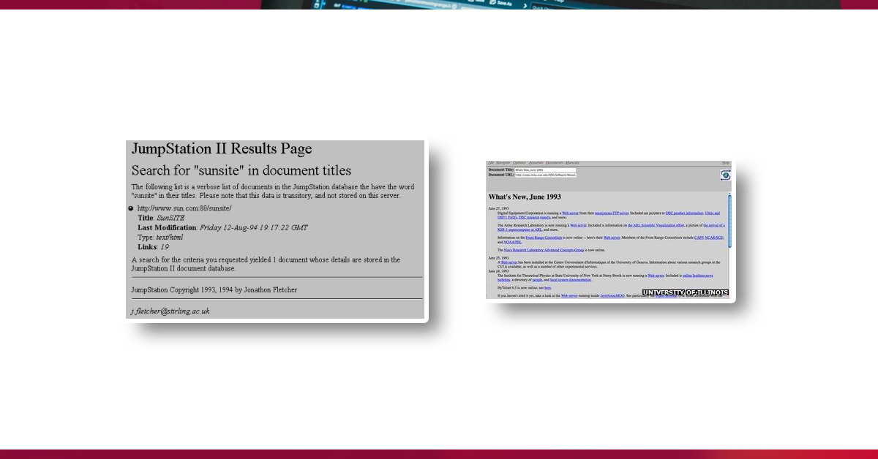Viewport: 878px width, 459px height.
Task: Follow the "DEC research reports" link
Action: (535, 218)
